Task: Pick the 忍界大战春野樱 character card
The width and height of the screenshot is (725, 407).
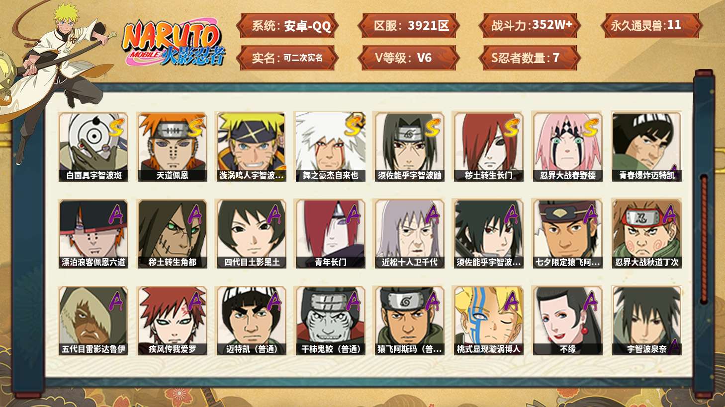Action: coord(567,147)
